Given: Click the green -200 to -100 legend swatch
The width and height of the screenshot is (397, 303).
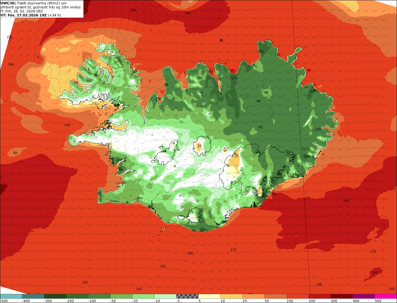Looking at the screenshot, I should point(77,296).
